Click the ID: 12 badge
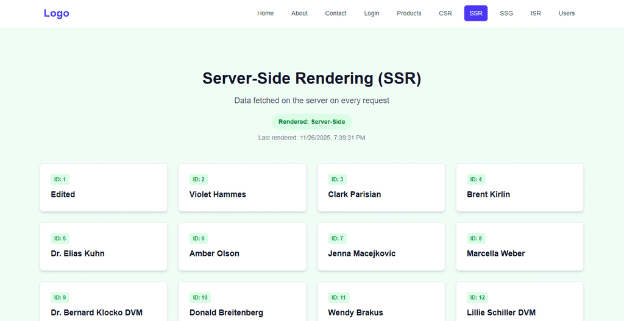The width and height of the screenshot is (624, 321). click(x=477, y=297)
